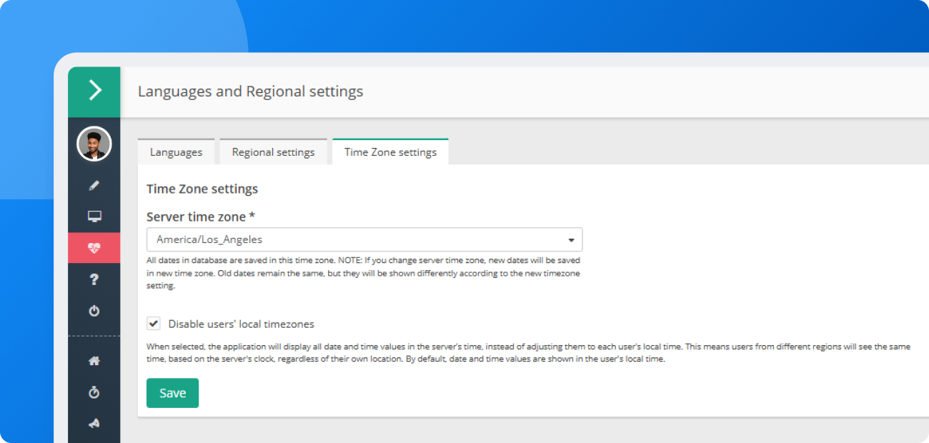Click the power icon in sidebar
Image resolution: width=929 pixels, height=443 pixels.
(94, 311)
